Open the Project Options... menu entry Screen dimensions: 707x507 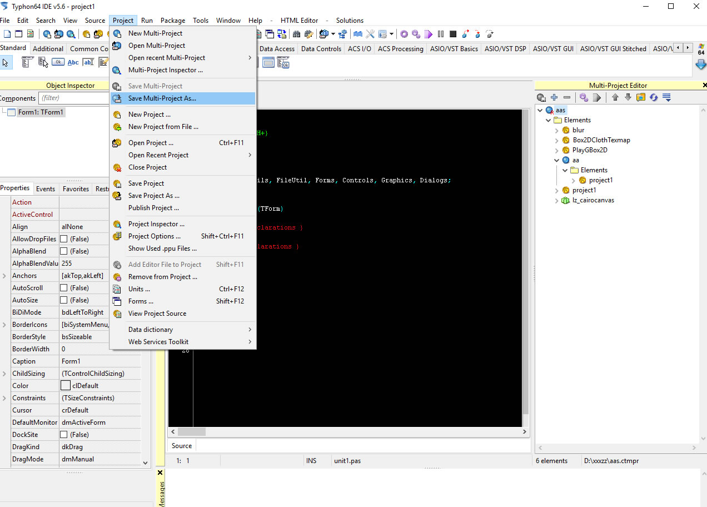click(x=183, y=236)
